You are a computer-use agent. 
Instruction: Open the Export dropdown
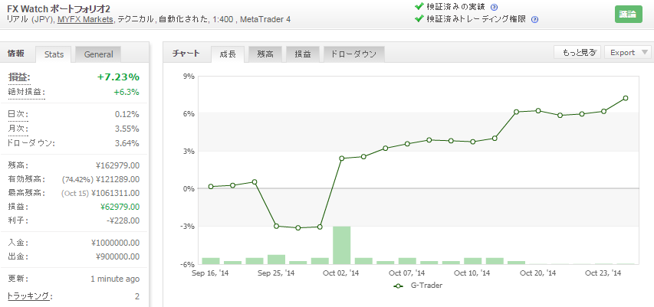pos(627,52)
